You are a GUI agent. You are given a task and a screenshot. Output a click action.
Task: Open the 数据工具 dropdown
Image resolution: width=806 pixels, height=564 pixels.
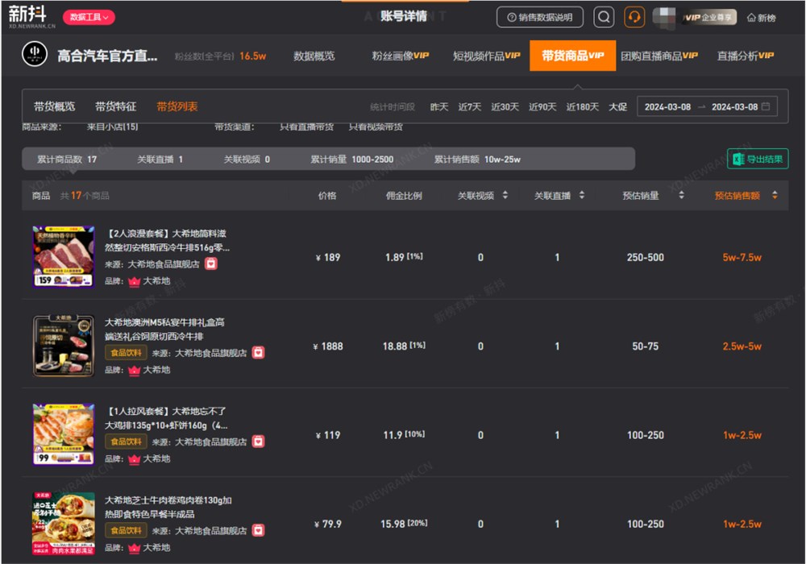coord(89,16)
